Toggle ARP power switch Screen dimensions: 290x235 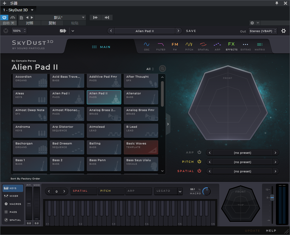[199, 152]
